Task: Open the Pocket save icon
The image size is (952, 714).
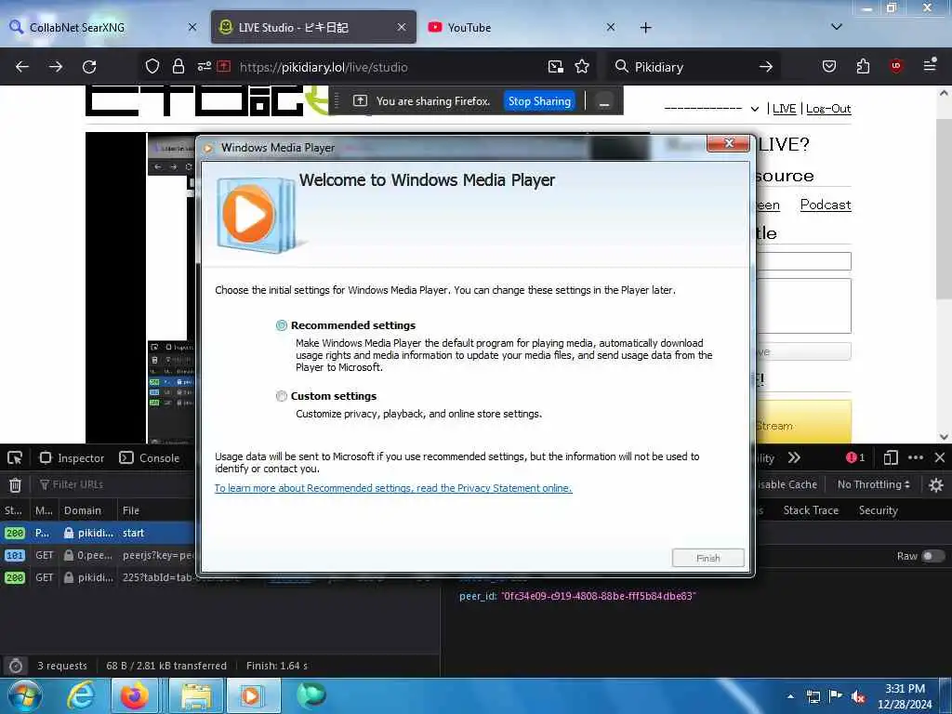Action: (x=829, y=67)
